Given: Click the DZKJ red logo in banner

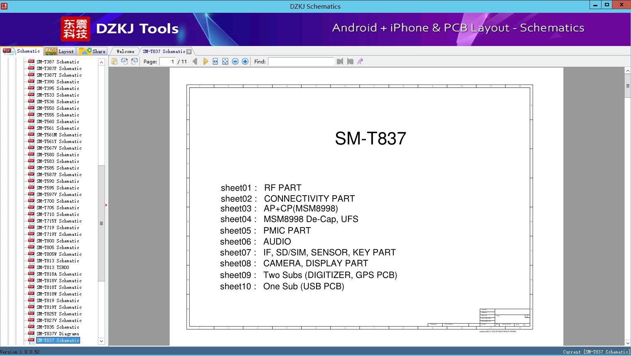Looking at the screenshot, I should [75, 29].
